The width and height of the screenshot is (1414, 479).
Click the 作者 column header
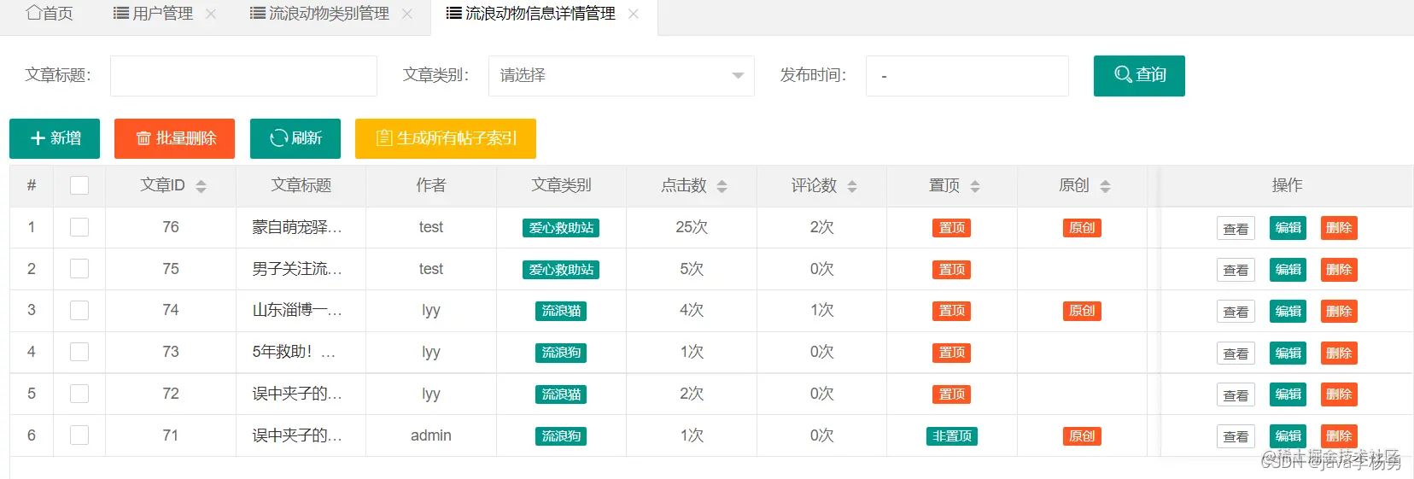pos(431,185)
